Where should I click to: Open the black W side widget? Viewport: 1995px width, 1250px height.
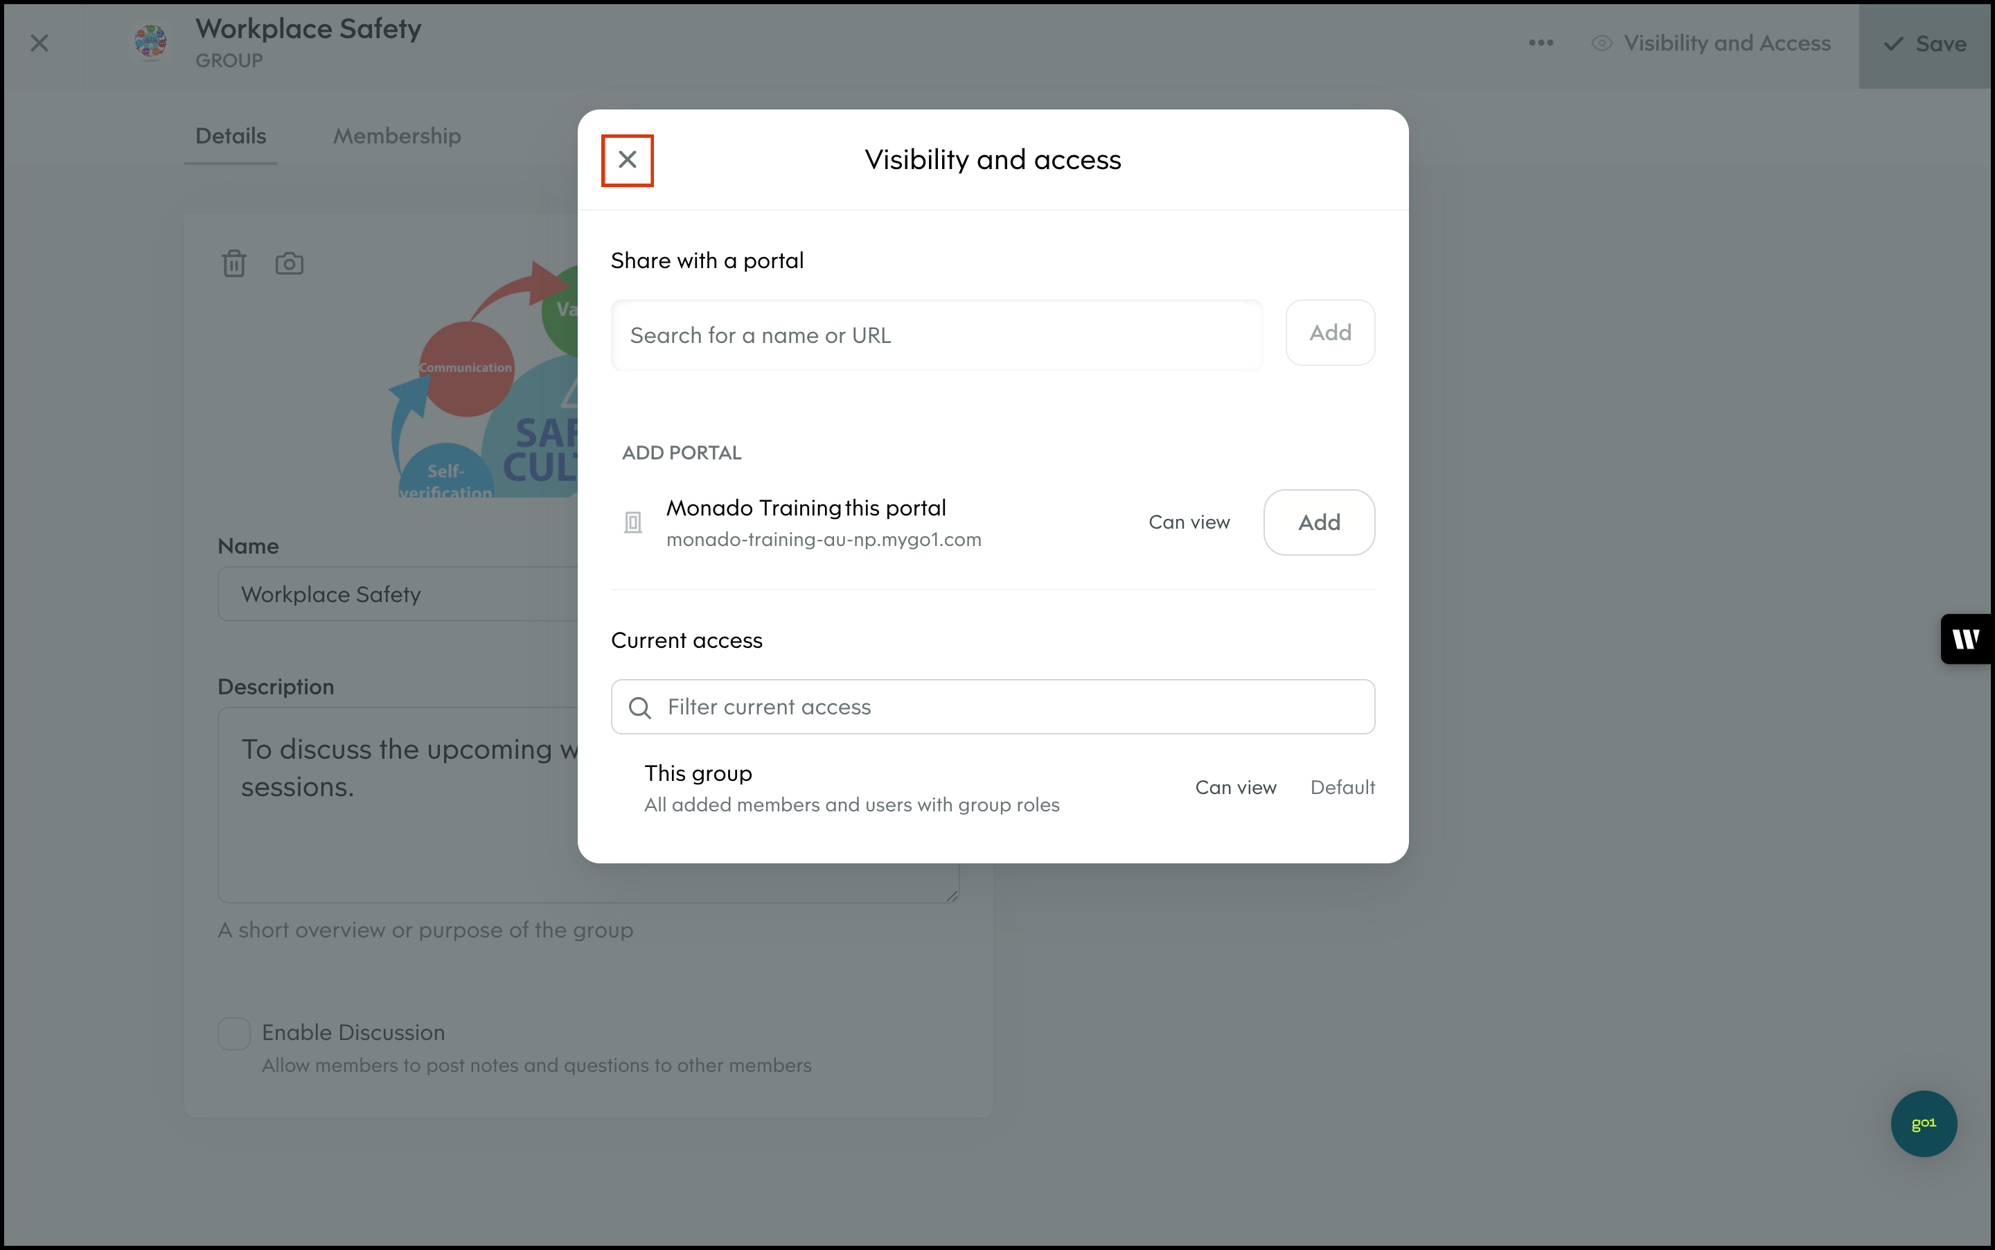(1966, 638)
